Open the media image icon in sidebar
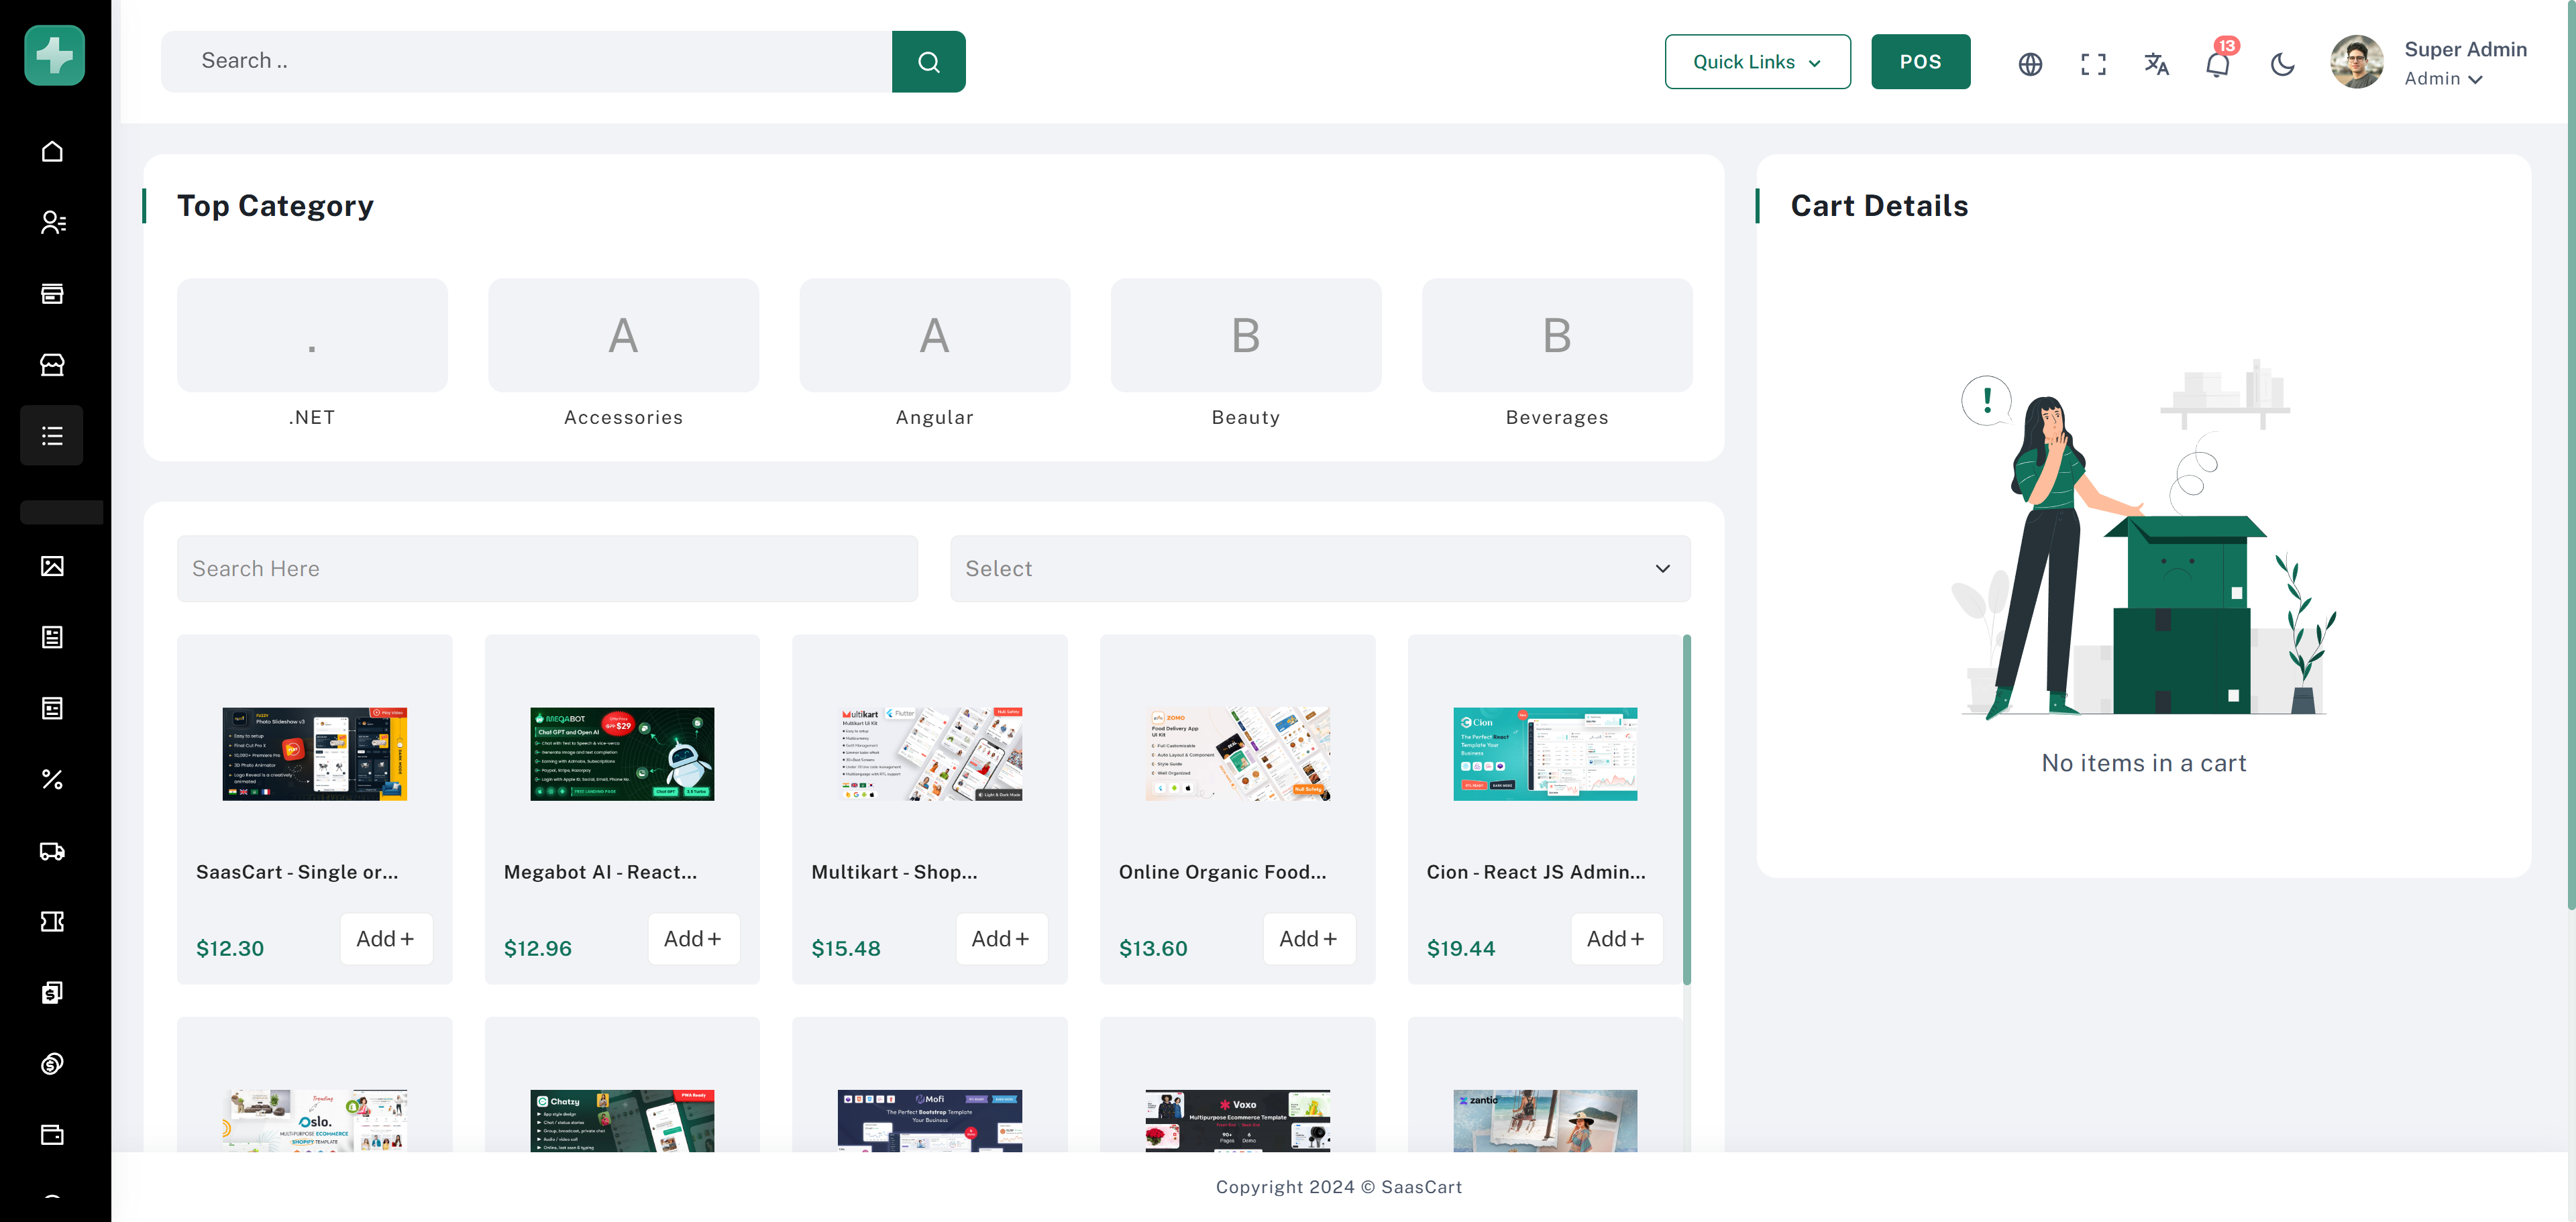Image resolution: width=2576 pixels, height=1222 pixels. pos(52,566)
